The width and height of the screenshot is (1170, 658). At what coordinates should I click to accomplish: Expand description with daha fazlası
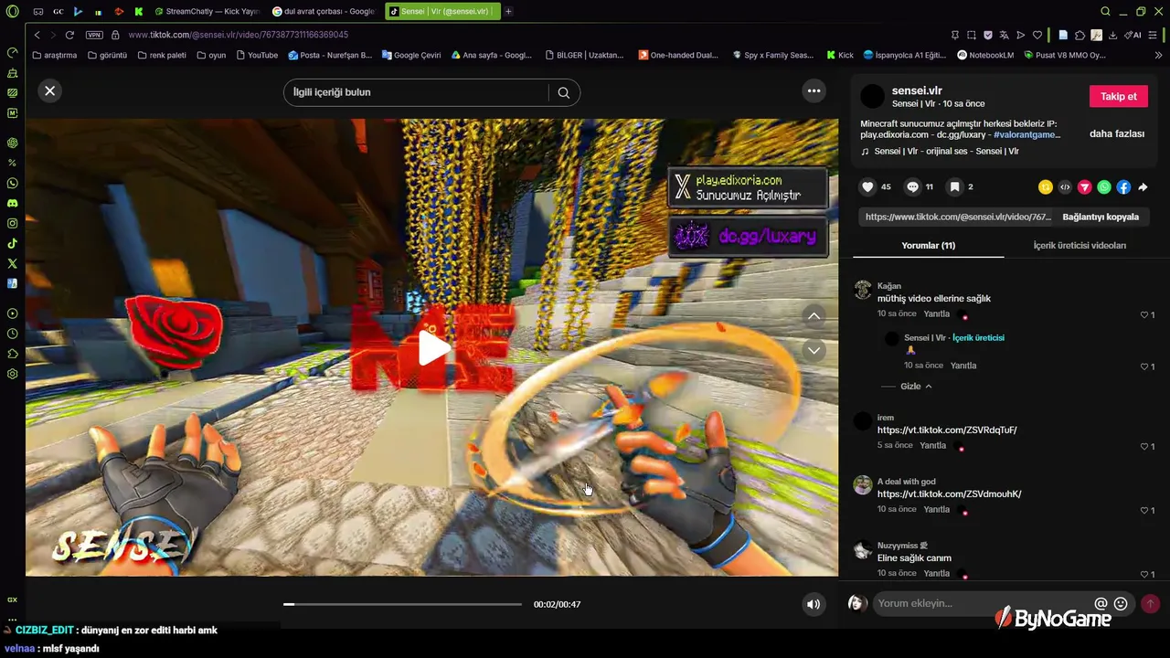[1116, 133]
